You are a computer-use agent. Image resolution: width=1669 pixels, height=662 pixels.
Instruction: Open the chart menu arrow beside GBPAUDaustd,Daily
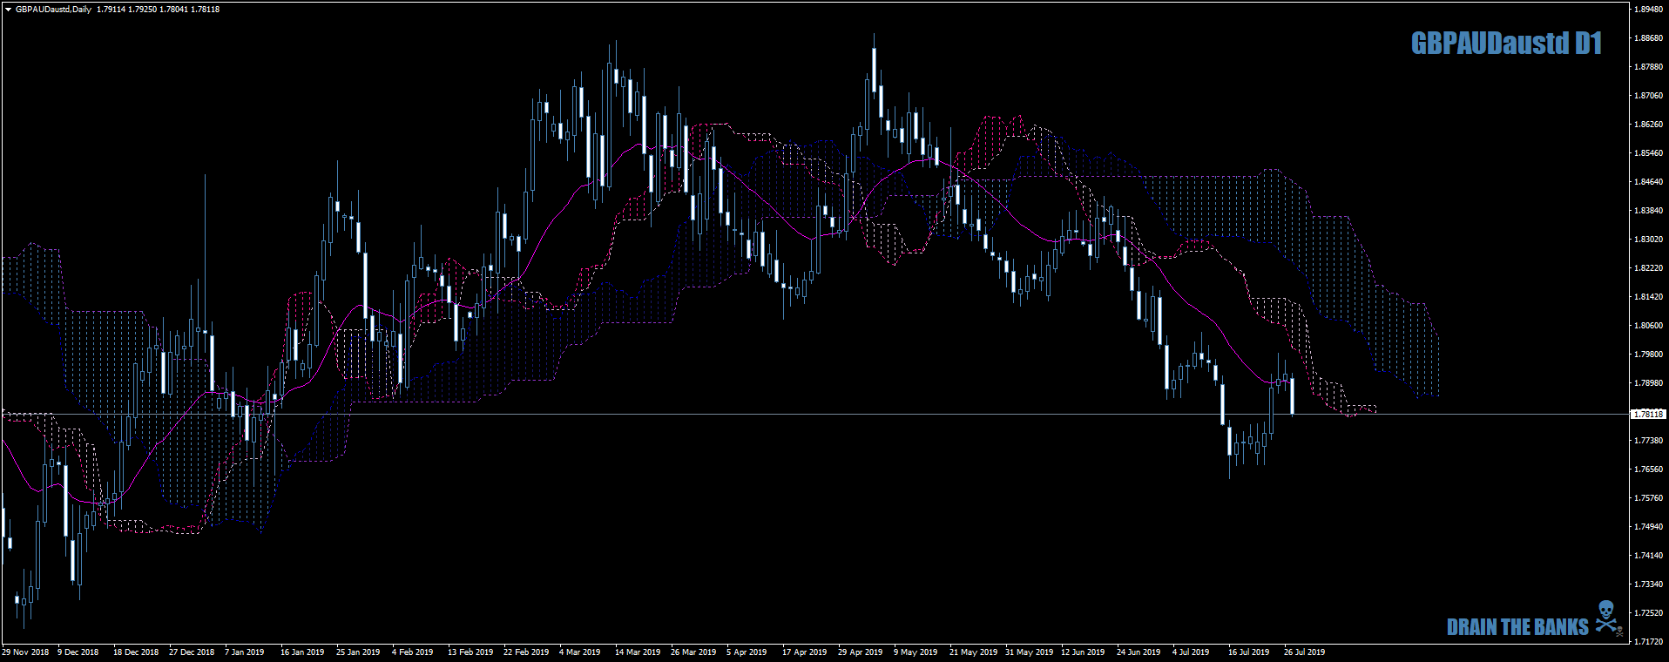[x=8, y=10]
